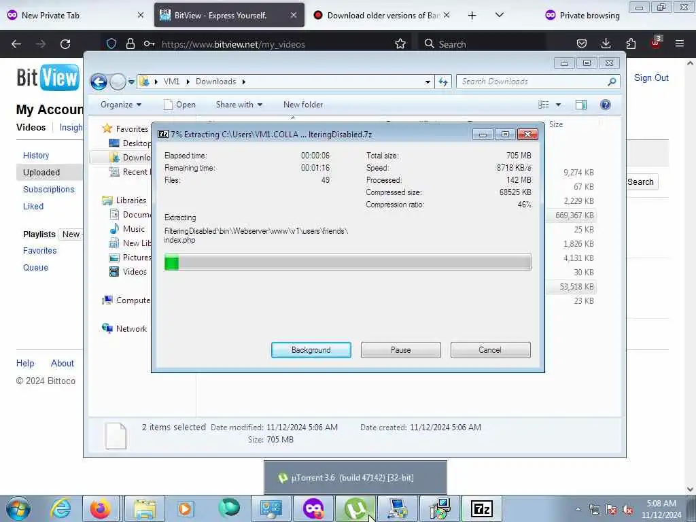Click the tracking protection shield icon
The height and width of the screenshot is (522, 696).
click(111, 44)
